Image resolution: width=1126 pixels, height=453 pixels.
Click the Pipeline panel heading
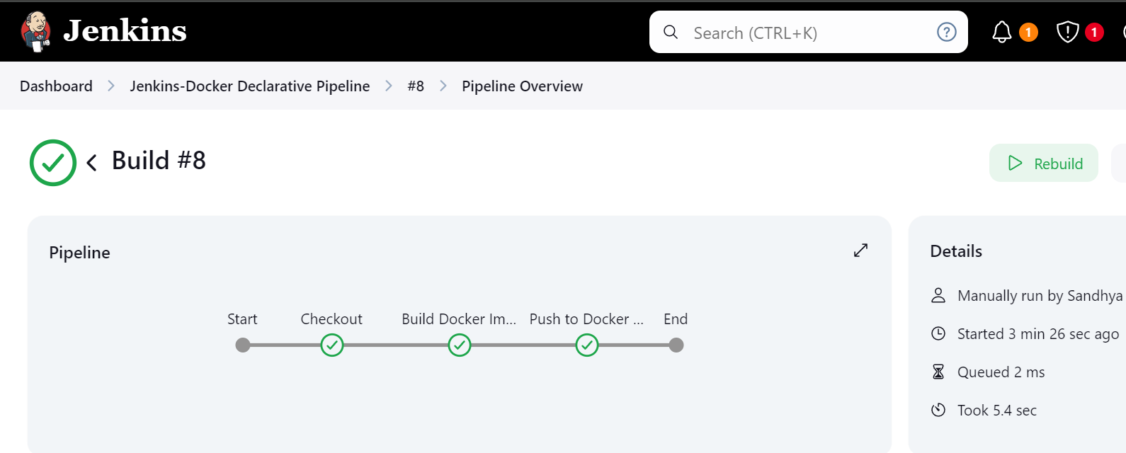79,253
